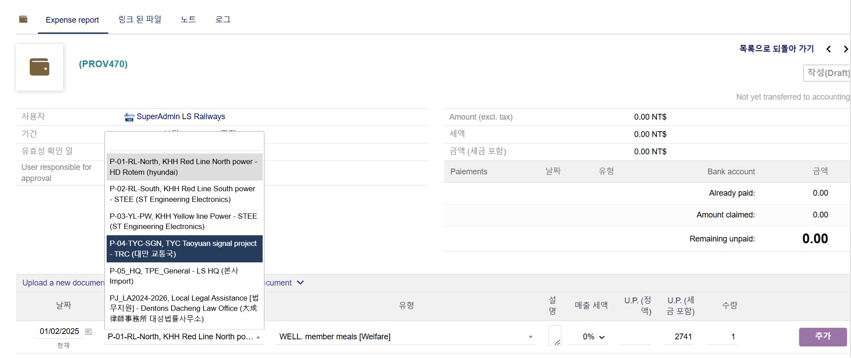Screen dimensions: 851x358
Task: Click the large wallet thumbnail image
Action: pyautogui.click(x=40, y=67)
